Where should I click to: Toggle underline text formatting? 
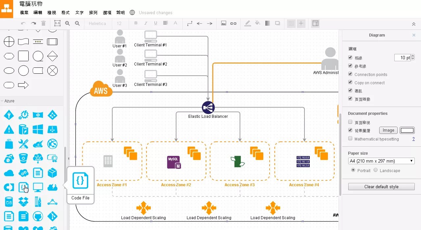click(156, 23)
